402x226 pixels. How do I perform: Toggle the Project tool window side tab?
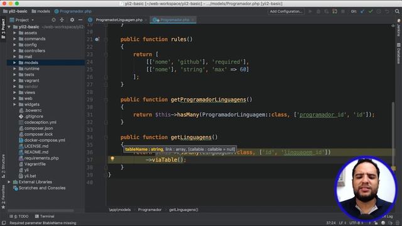tap(3, 29)
